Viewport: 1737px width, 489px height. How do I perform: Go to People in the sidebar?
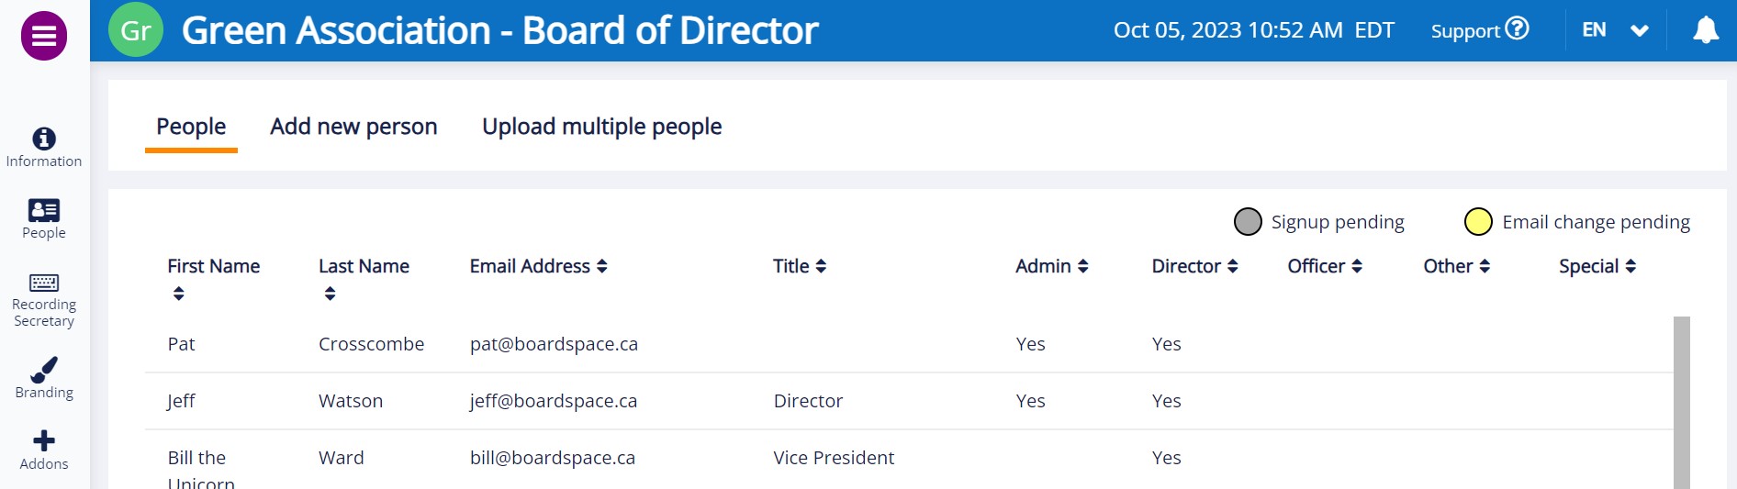(44, 219)
